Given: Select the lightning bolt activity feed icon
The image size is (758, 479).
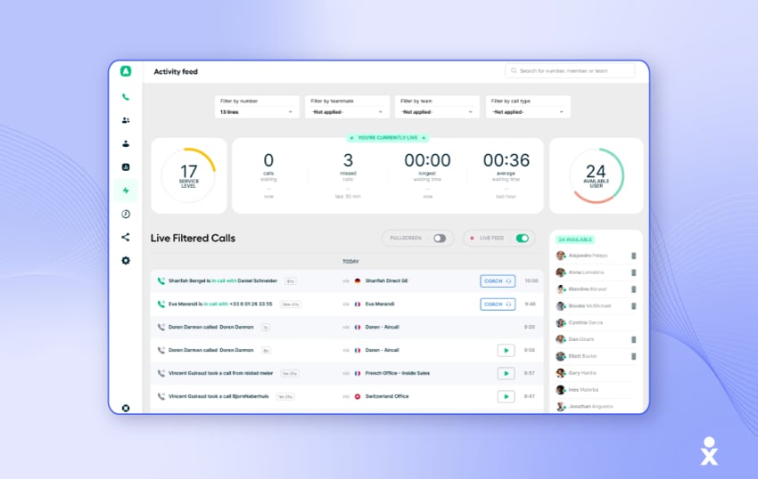Looking at the screenshot, I should [x=126, y=191].
